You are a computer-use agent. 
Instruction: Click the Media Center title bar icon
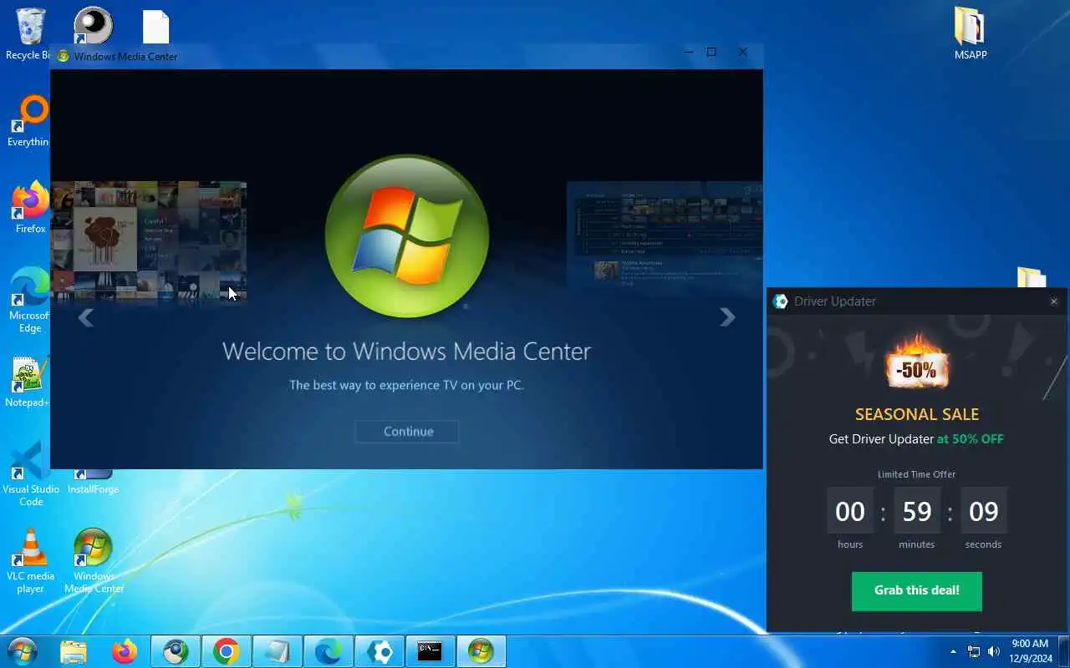(x=63, y=56)
